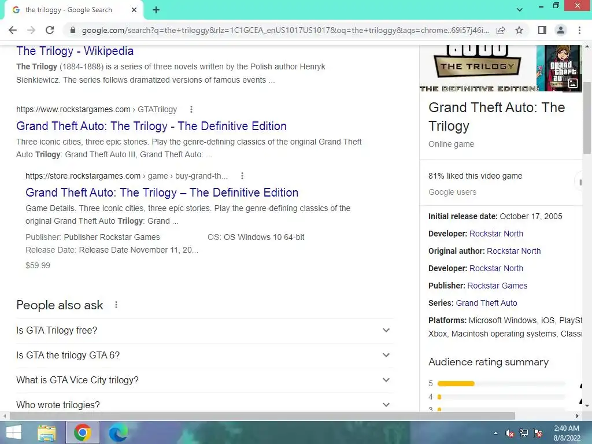
Task: Expand 'What is GTA Vice City trilogy?' question
Action: (204, 380)
